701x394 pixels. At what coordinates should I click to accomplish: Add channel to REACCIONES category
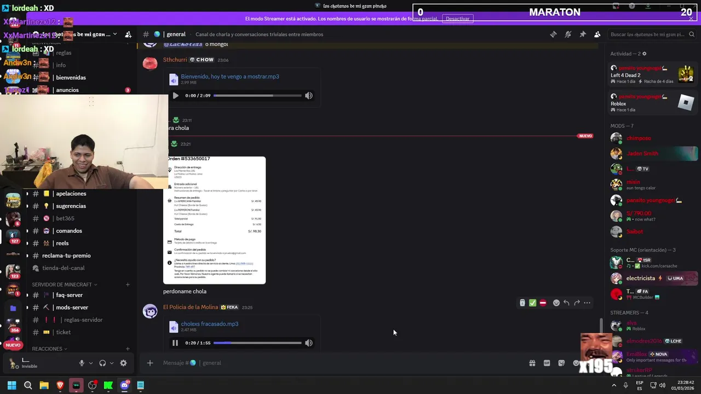[x=128, y=349]
